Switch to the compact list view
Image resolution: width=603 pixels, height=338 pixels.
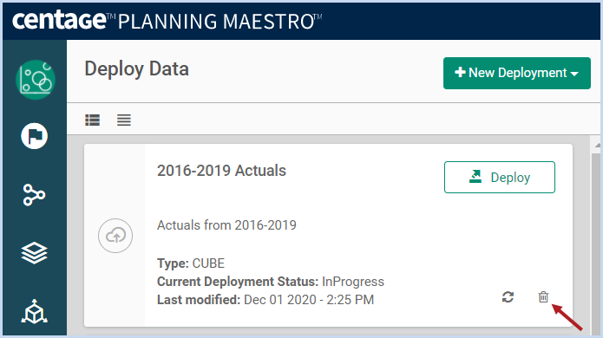pyautogui.click(x=124, y=120)
